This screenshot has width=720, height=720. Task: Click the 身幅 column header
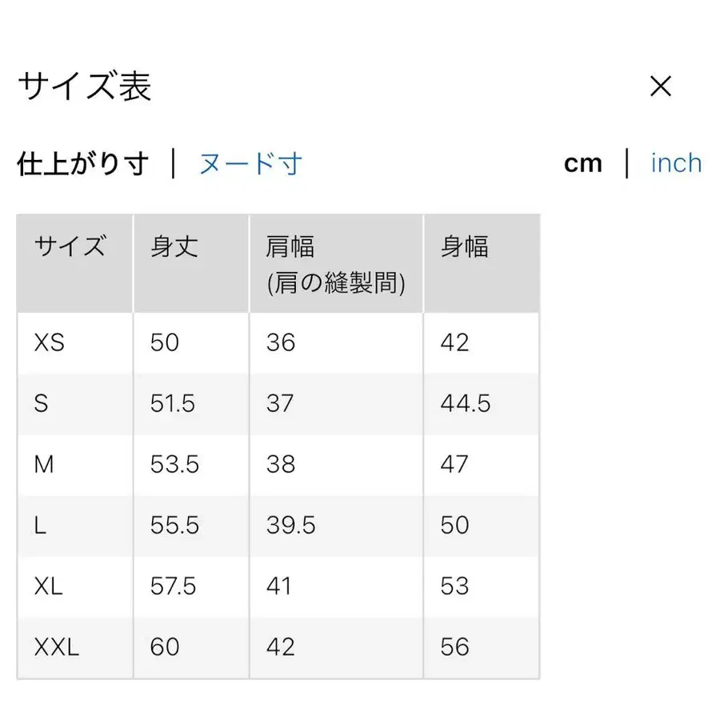(x=462, y=248)
